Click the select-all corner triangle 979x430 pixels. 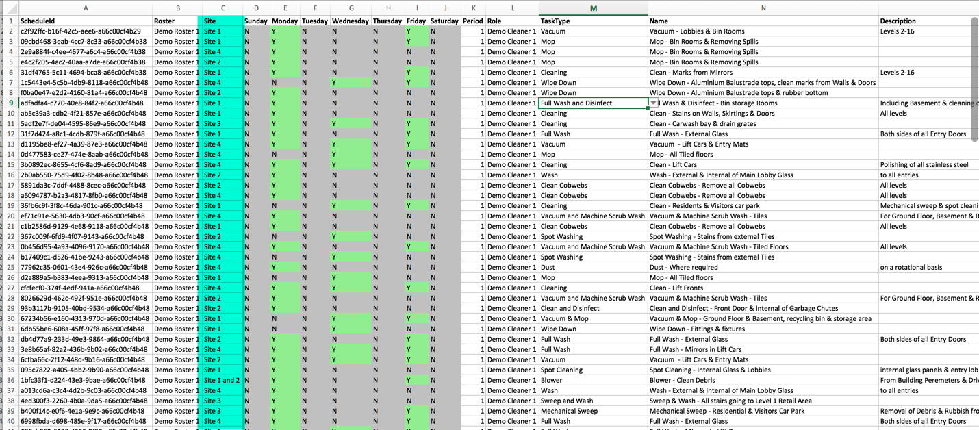pyautogui.click(x=10, y=8)
